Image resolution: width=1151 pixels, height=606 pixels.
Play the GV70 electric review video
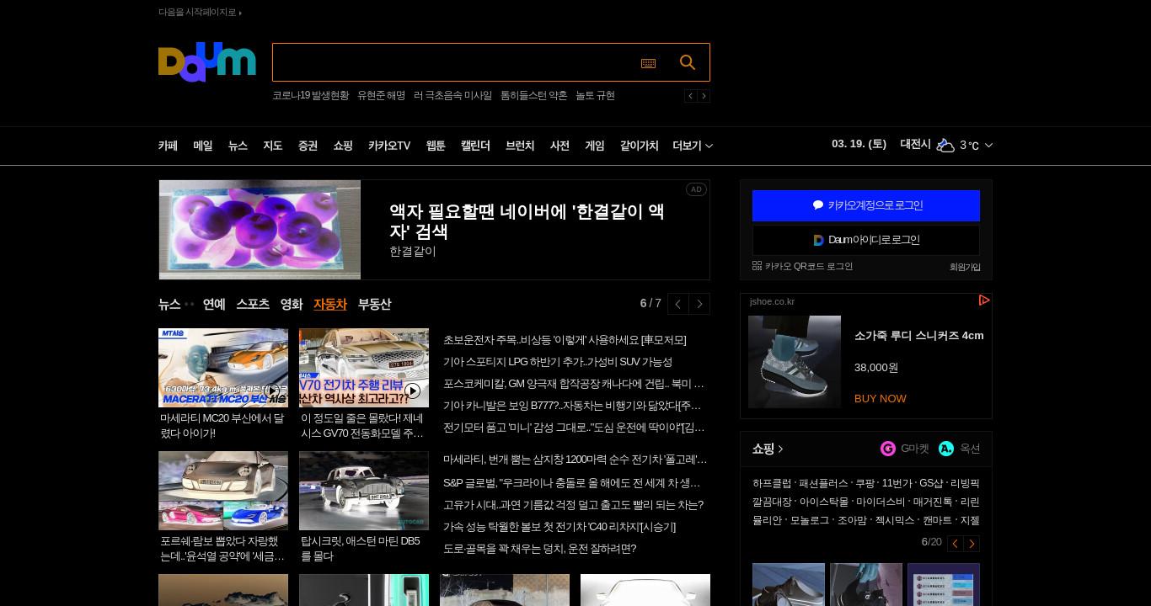tap(364, 368)
